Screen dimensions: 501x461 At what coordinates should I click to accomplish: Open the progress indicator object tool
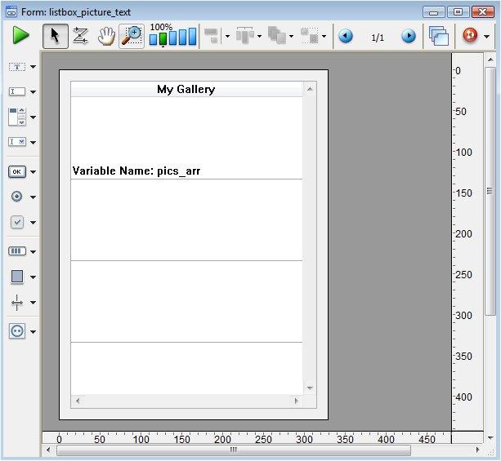point(17,251)
